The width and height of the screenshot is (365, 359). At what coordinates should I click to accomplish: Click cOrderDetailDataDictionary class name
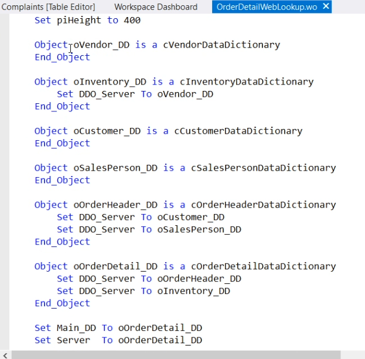pos(263,266)
